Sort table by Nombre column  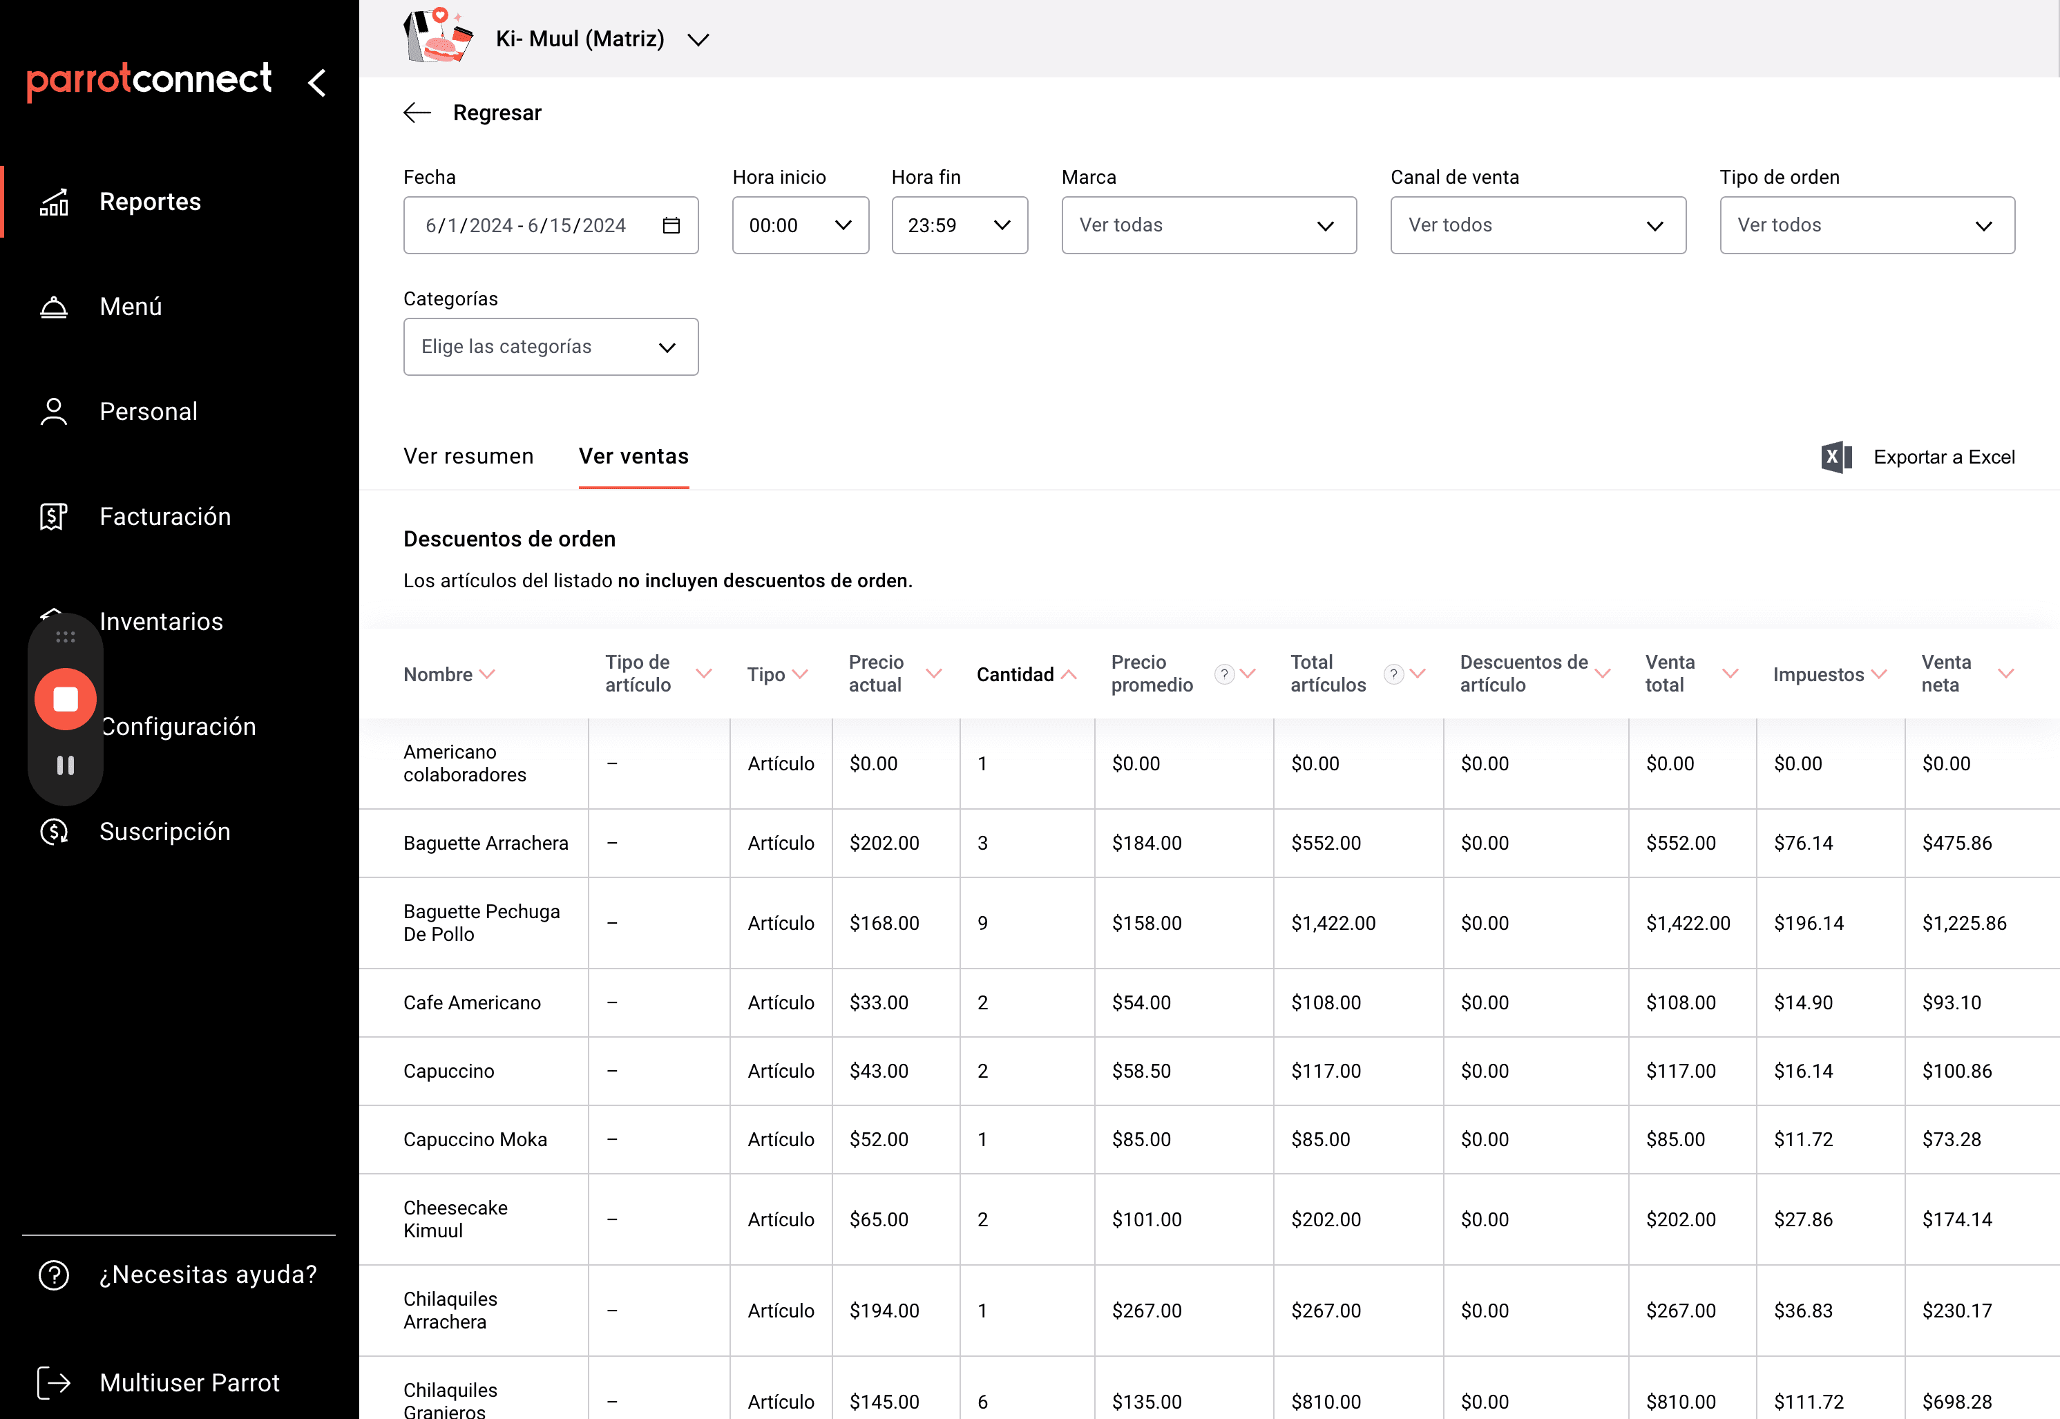click(x=449, y=675)
